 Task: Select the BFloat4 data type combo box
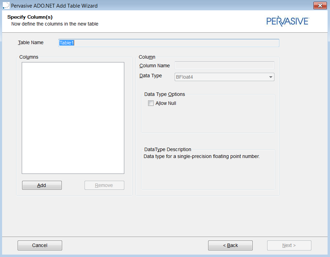point(221,77)
